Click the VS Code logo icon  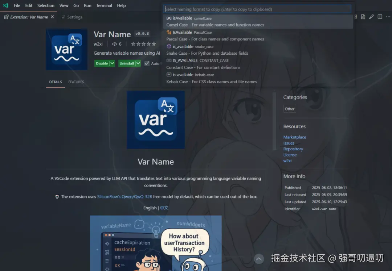click(5, 5)
